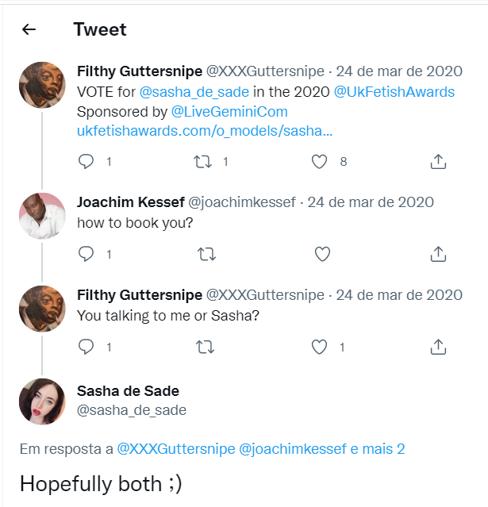The image size is (488, 507).
Task: Open the @UkFetishAwards mention link
Action: pos(394,92)
